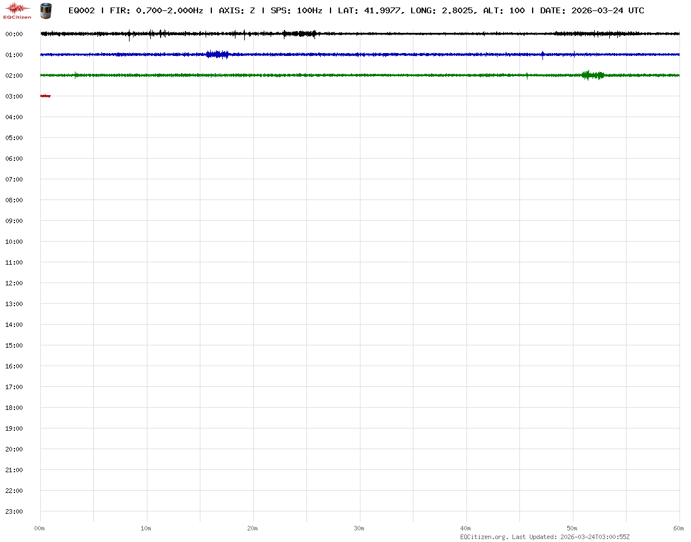Click the 23:00 hour label
691x542 pixels.
[14, 511]
